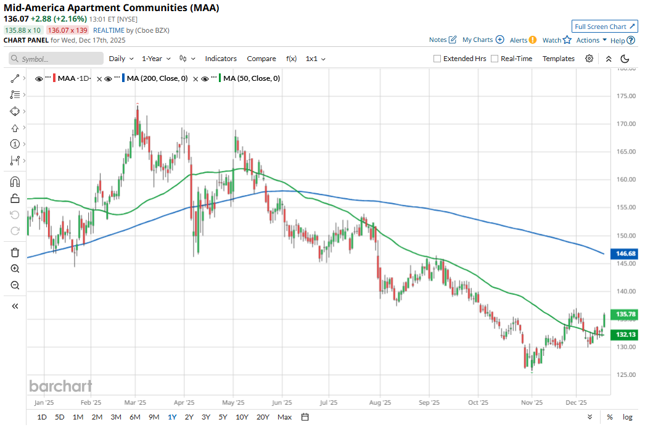Open Full Screen Chart

click(605, 27)
